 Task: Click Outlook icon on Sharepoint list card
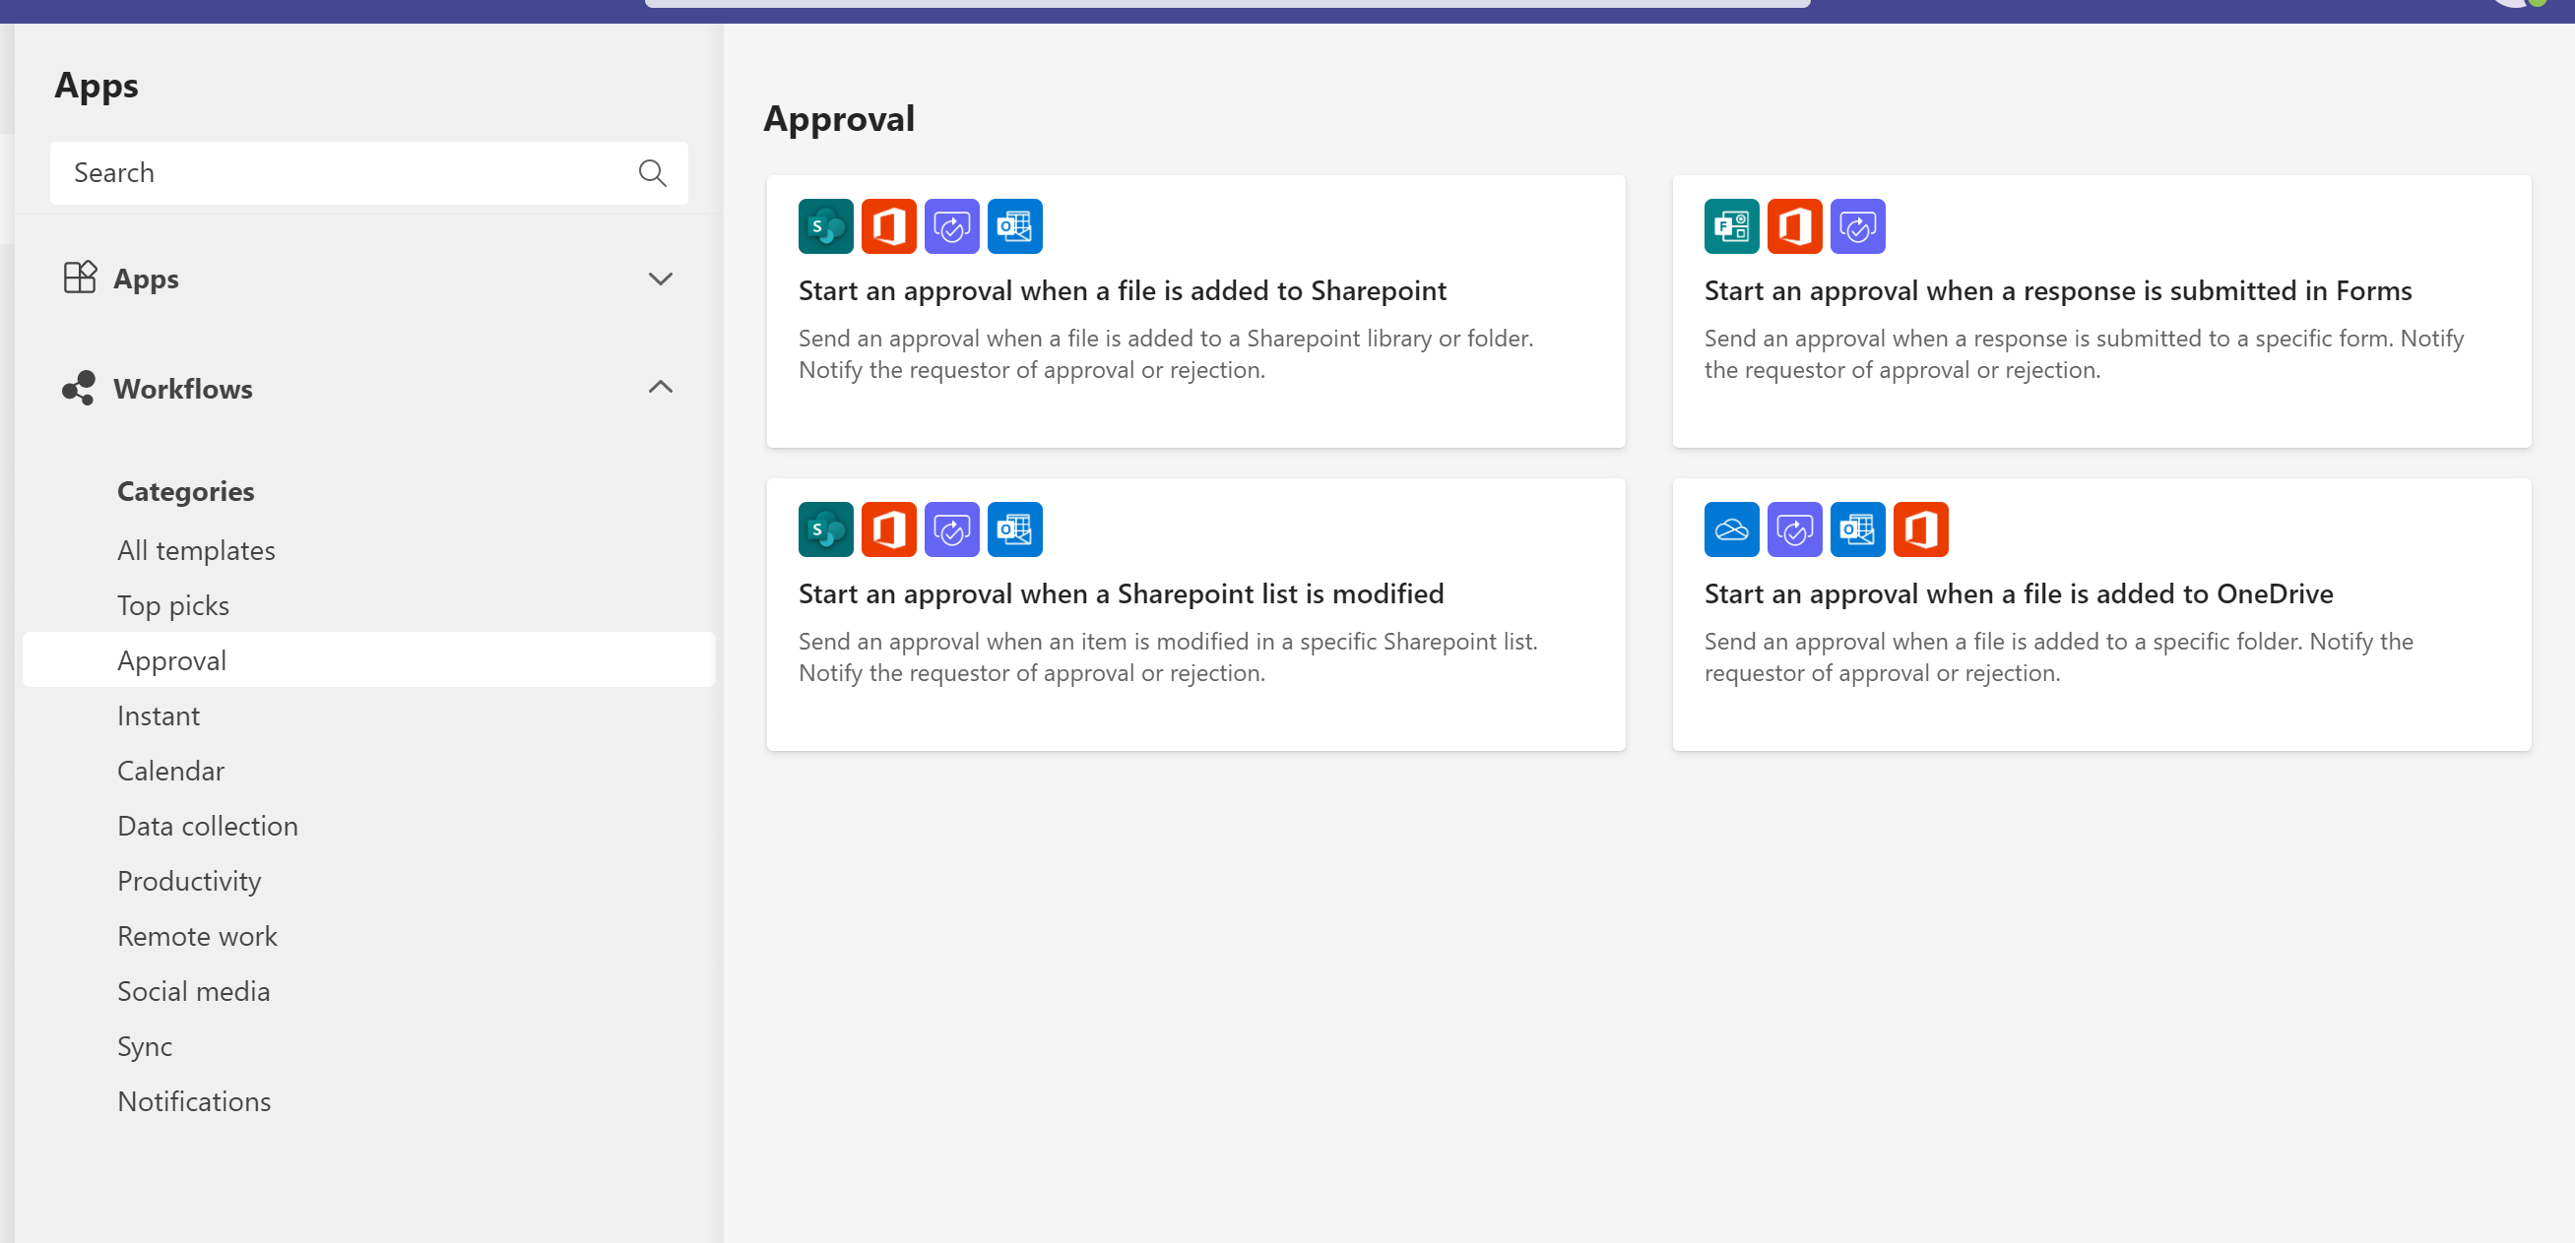click(x=1013, y=528)
